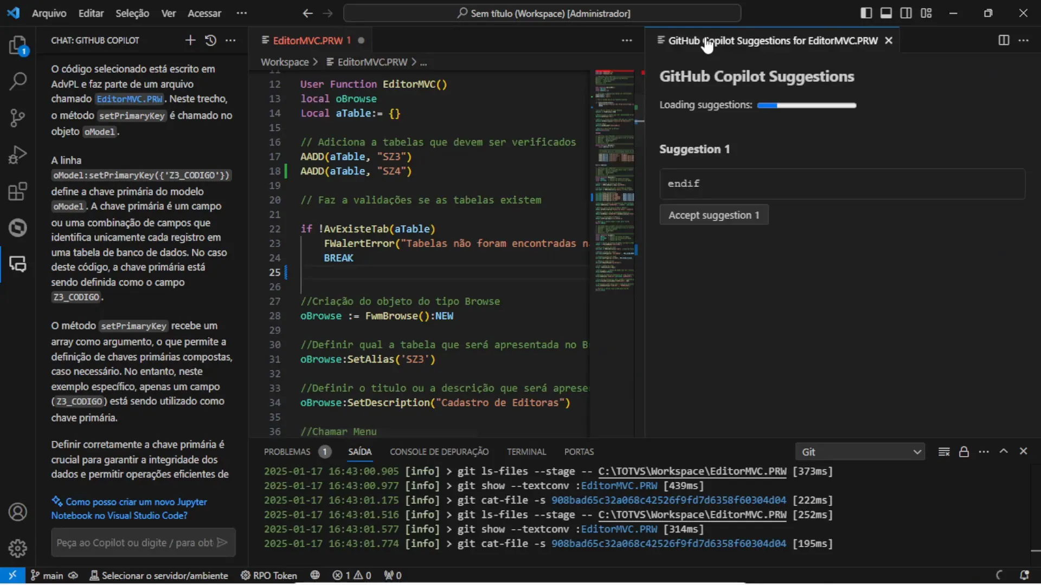Focus the Copilot chat input field
Screen dimensions: 1041x585
click(x=134, y=543)
